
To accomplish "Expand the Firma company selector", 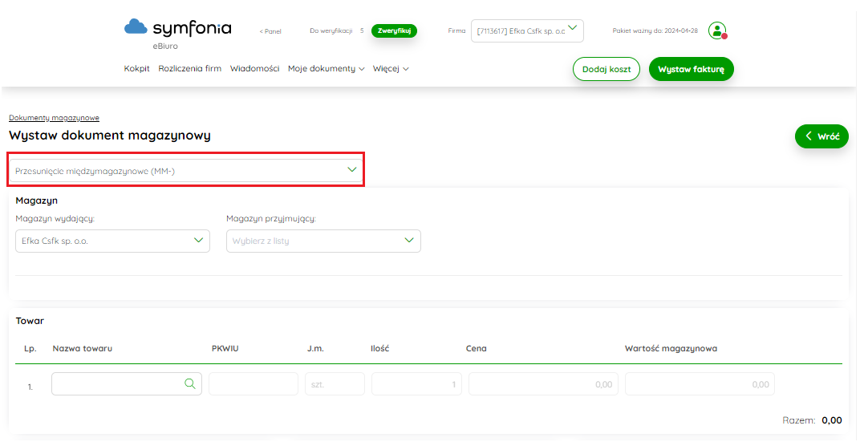I will (527, 30).
